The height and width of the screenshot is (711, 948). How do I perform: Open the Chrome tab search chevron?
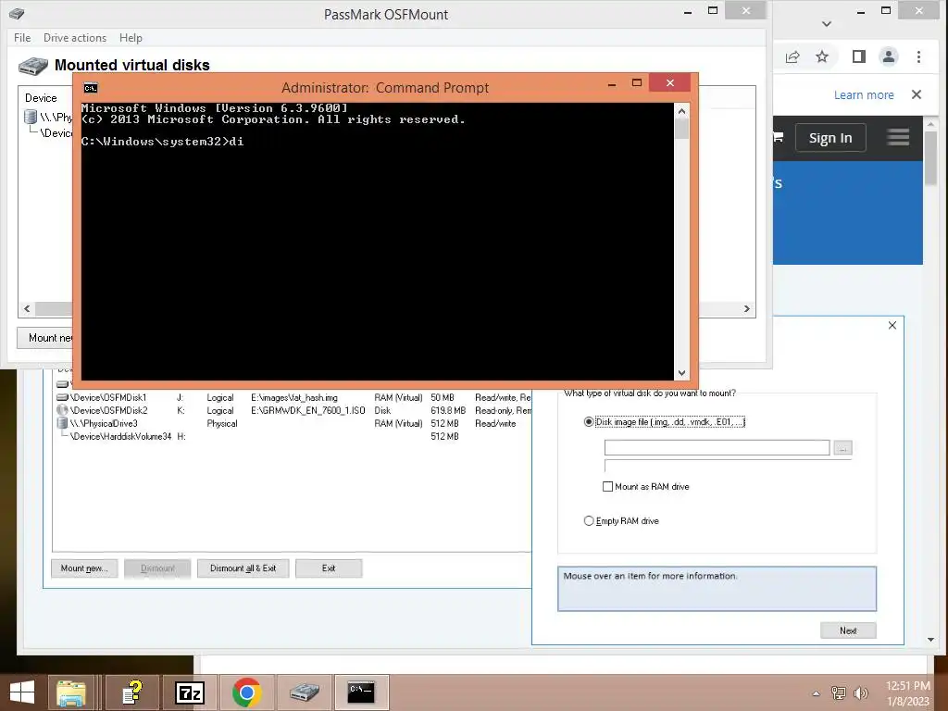click(x=827, y=24)
